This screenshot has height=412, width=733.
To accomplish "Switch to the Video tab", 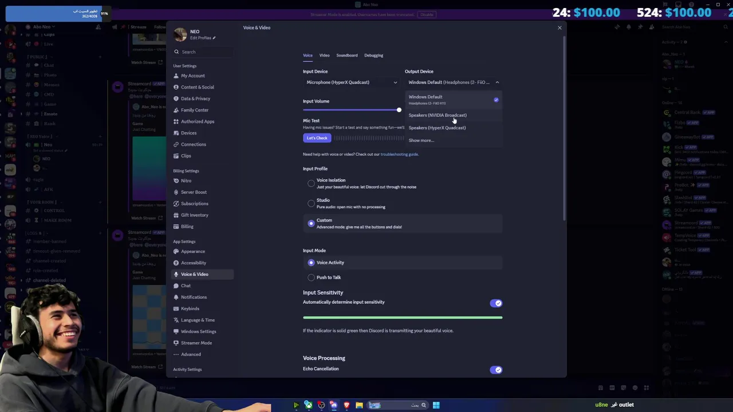I will (x=324, y=56).
